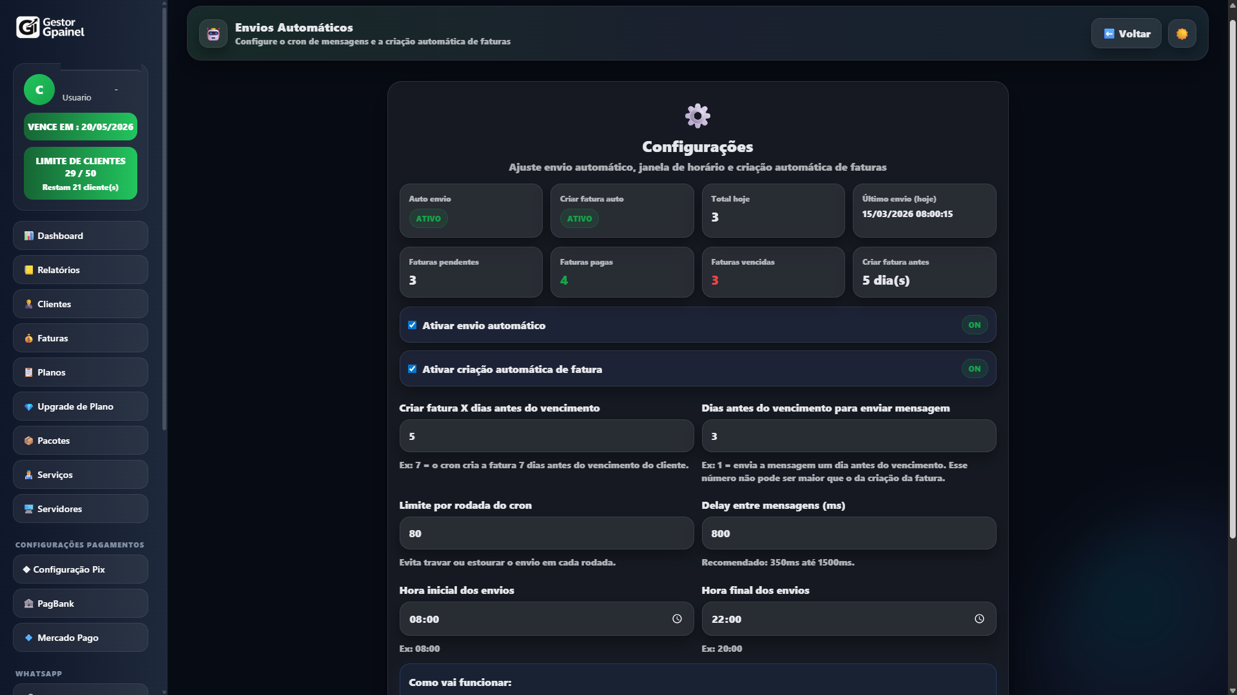1237x695 pixels.
Task: Click the Limite de Clientes progress card
Action: click(80, 173)
